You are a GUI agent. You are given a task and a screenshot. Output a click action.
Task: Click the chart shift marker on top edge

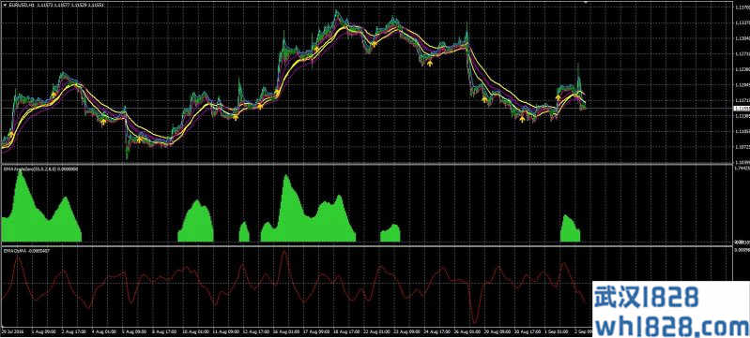[587, 2]
